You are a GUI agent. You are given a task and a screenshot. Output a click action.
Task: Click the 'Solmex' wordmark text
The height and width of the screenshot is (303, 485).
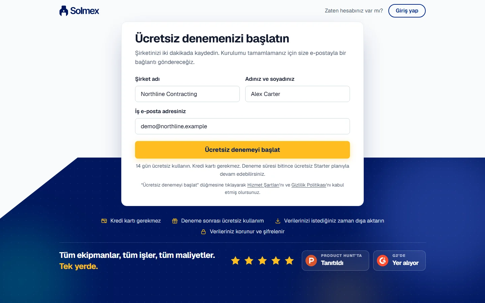[85, 11]
